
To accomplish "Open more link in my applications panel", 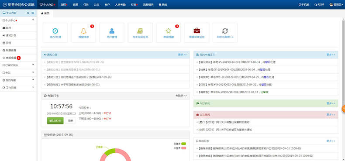I will click(331, 55).
